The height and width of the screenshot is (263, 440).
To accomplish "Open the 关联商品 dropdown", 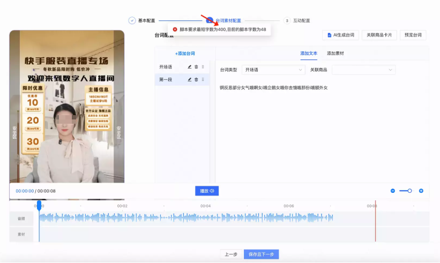I will click(x=363, y=70).
